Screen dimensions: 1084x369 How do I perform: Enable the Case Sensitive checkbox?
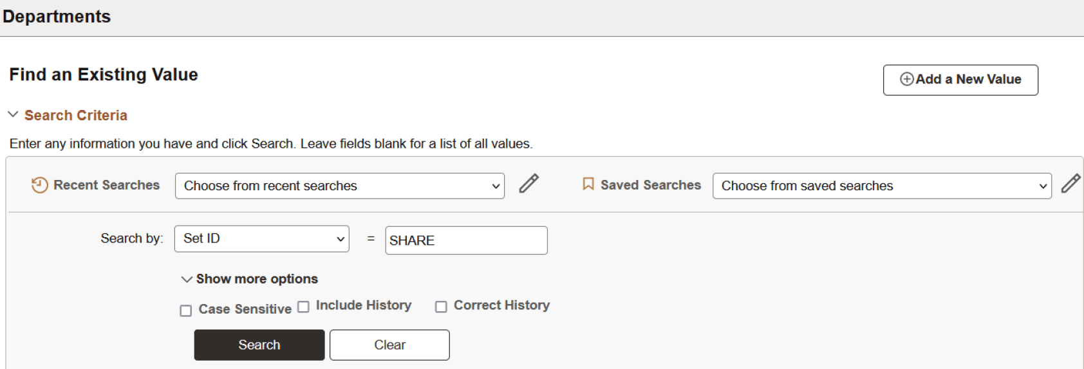pyautogui.click(x=186, y=310)
